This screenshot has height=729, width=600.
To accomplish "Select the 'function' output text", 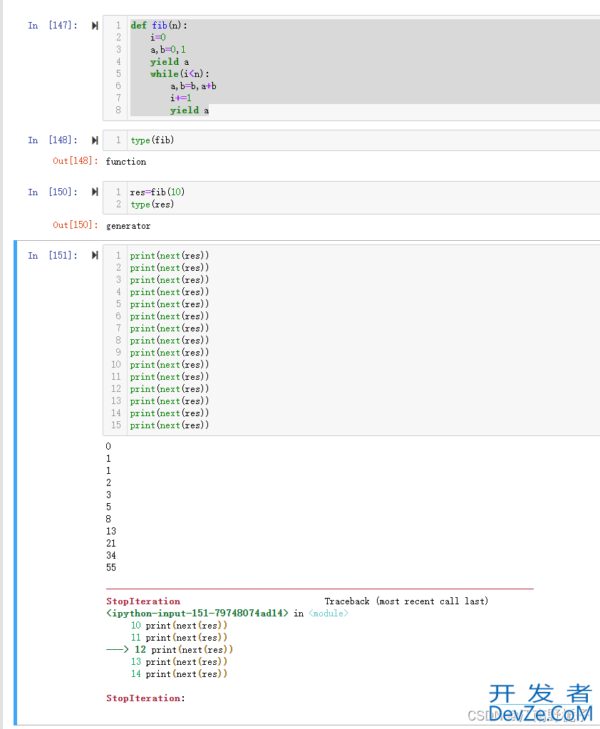I will point(126,162).
